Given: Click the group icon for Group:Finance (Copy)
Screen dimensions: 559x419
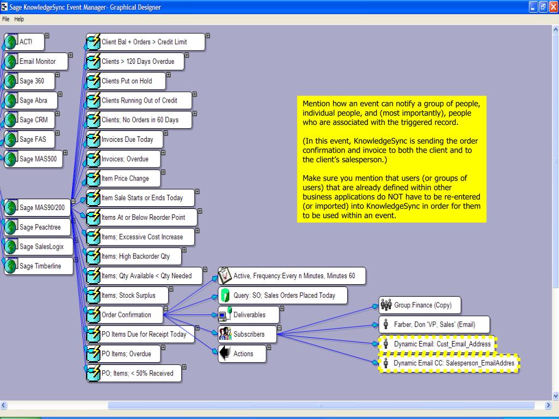Looking at the screenshot, I should click(x=386, y=305).
